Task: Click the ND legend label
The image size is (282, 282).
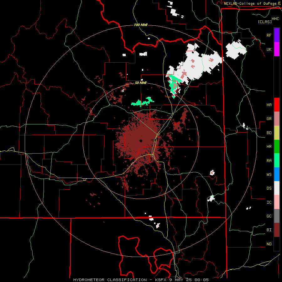Action: [269, 244]
